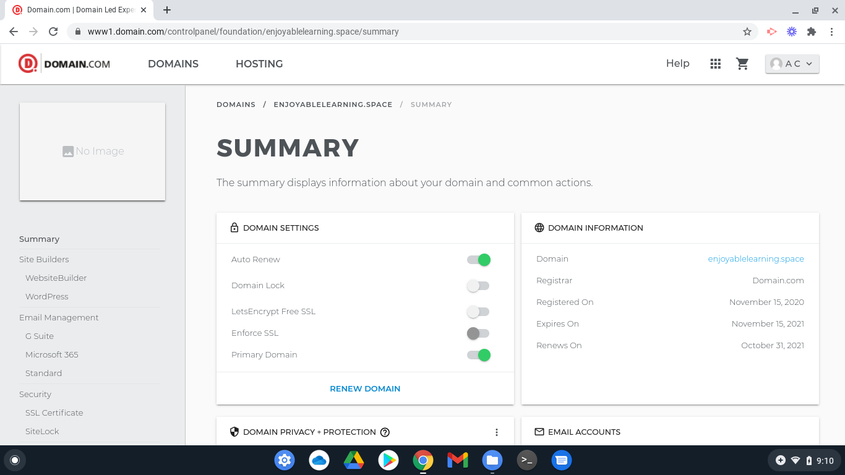The height and width of the screenshot is (475, 845).
Task: Enable Domain Lock switch
Action: 479,286
